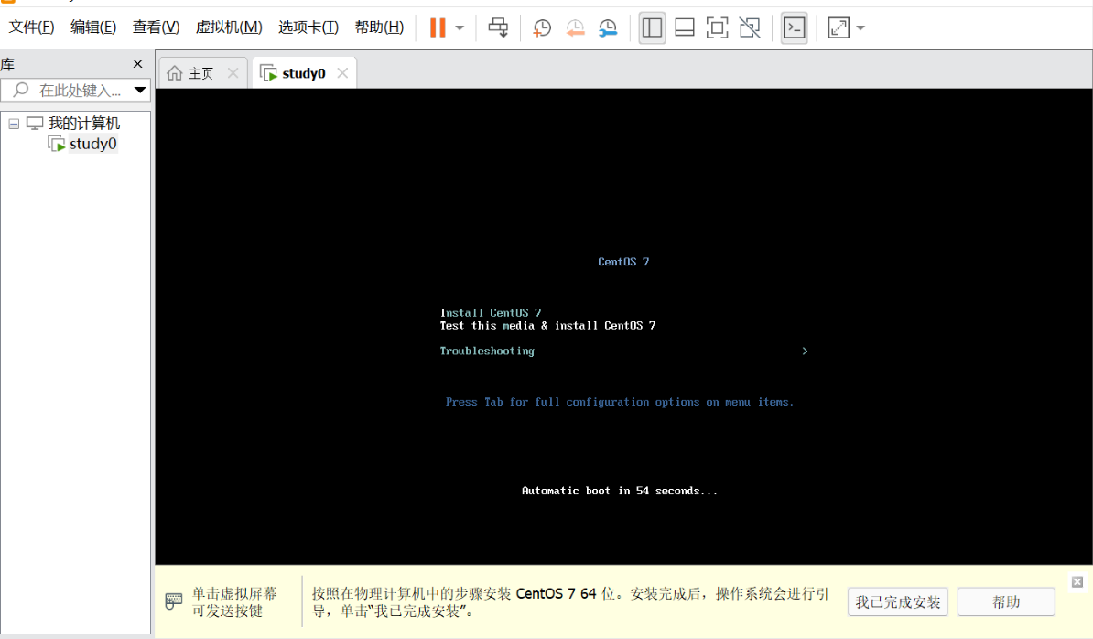Select 我的计算机 in the library tree

tap(83, 124)
